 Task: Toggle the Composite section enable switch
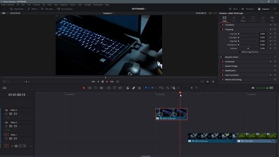coord(222,61)
